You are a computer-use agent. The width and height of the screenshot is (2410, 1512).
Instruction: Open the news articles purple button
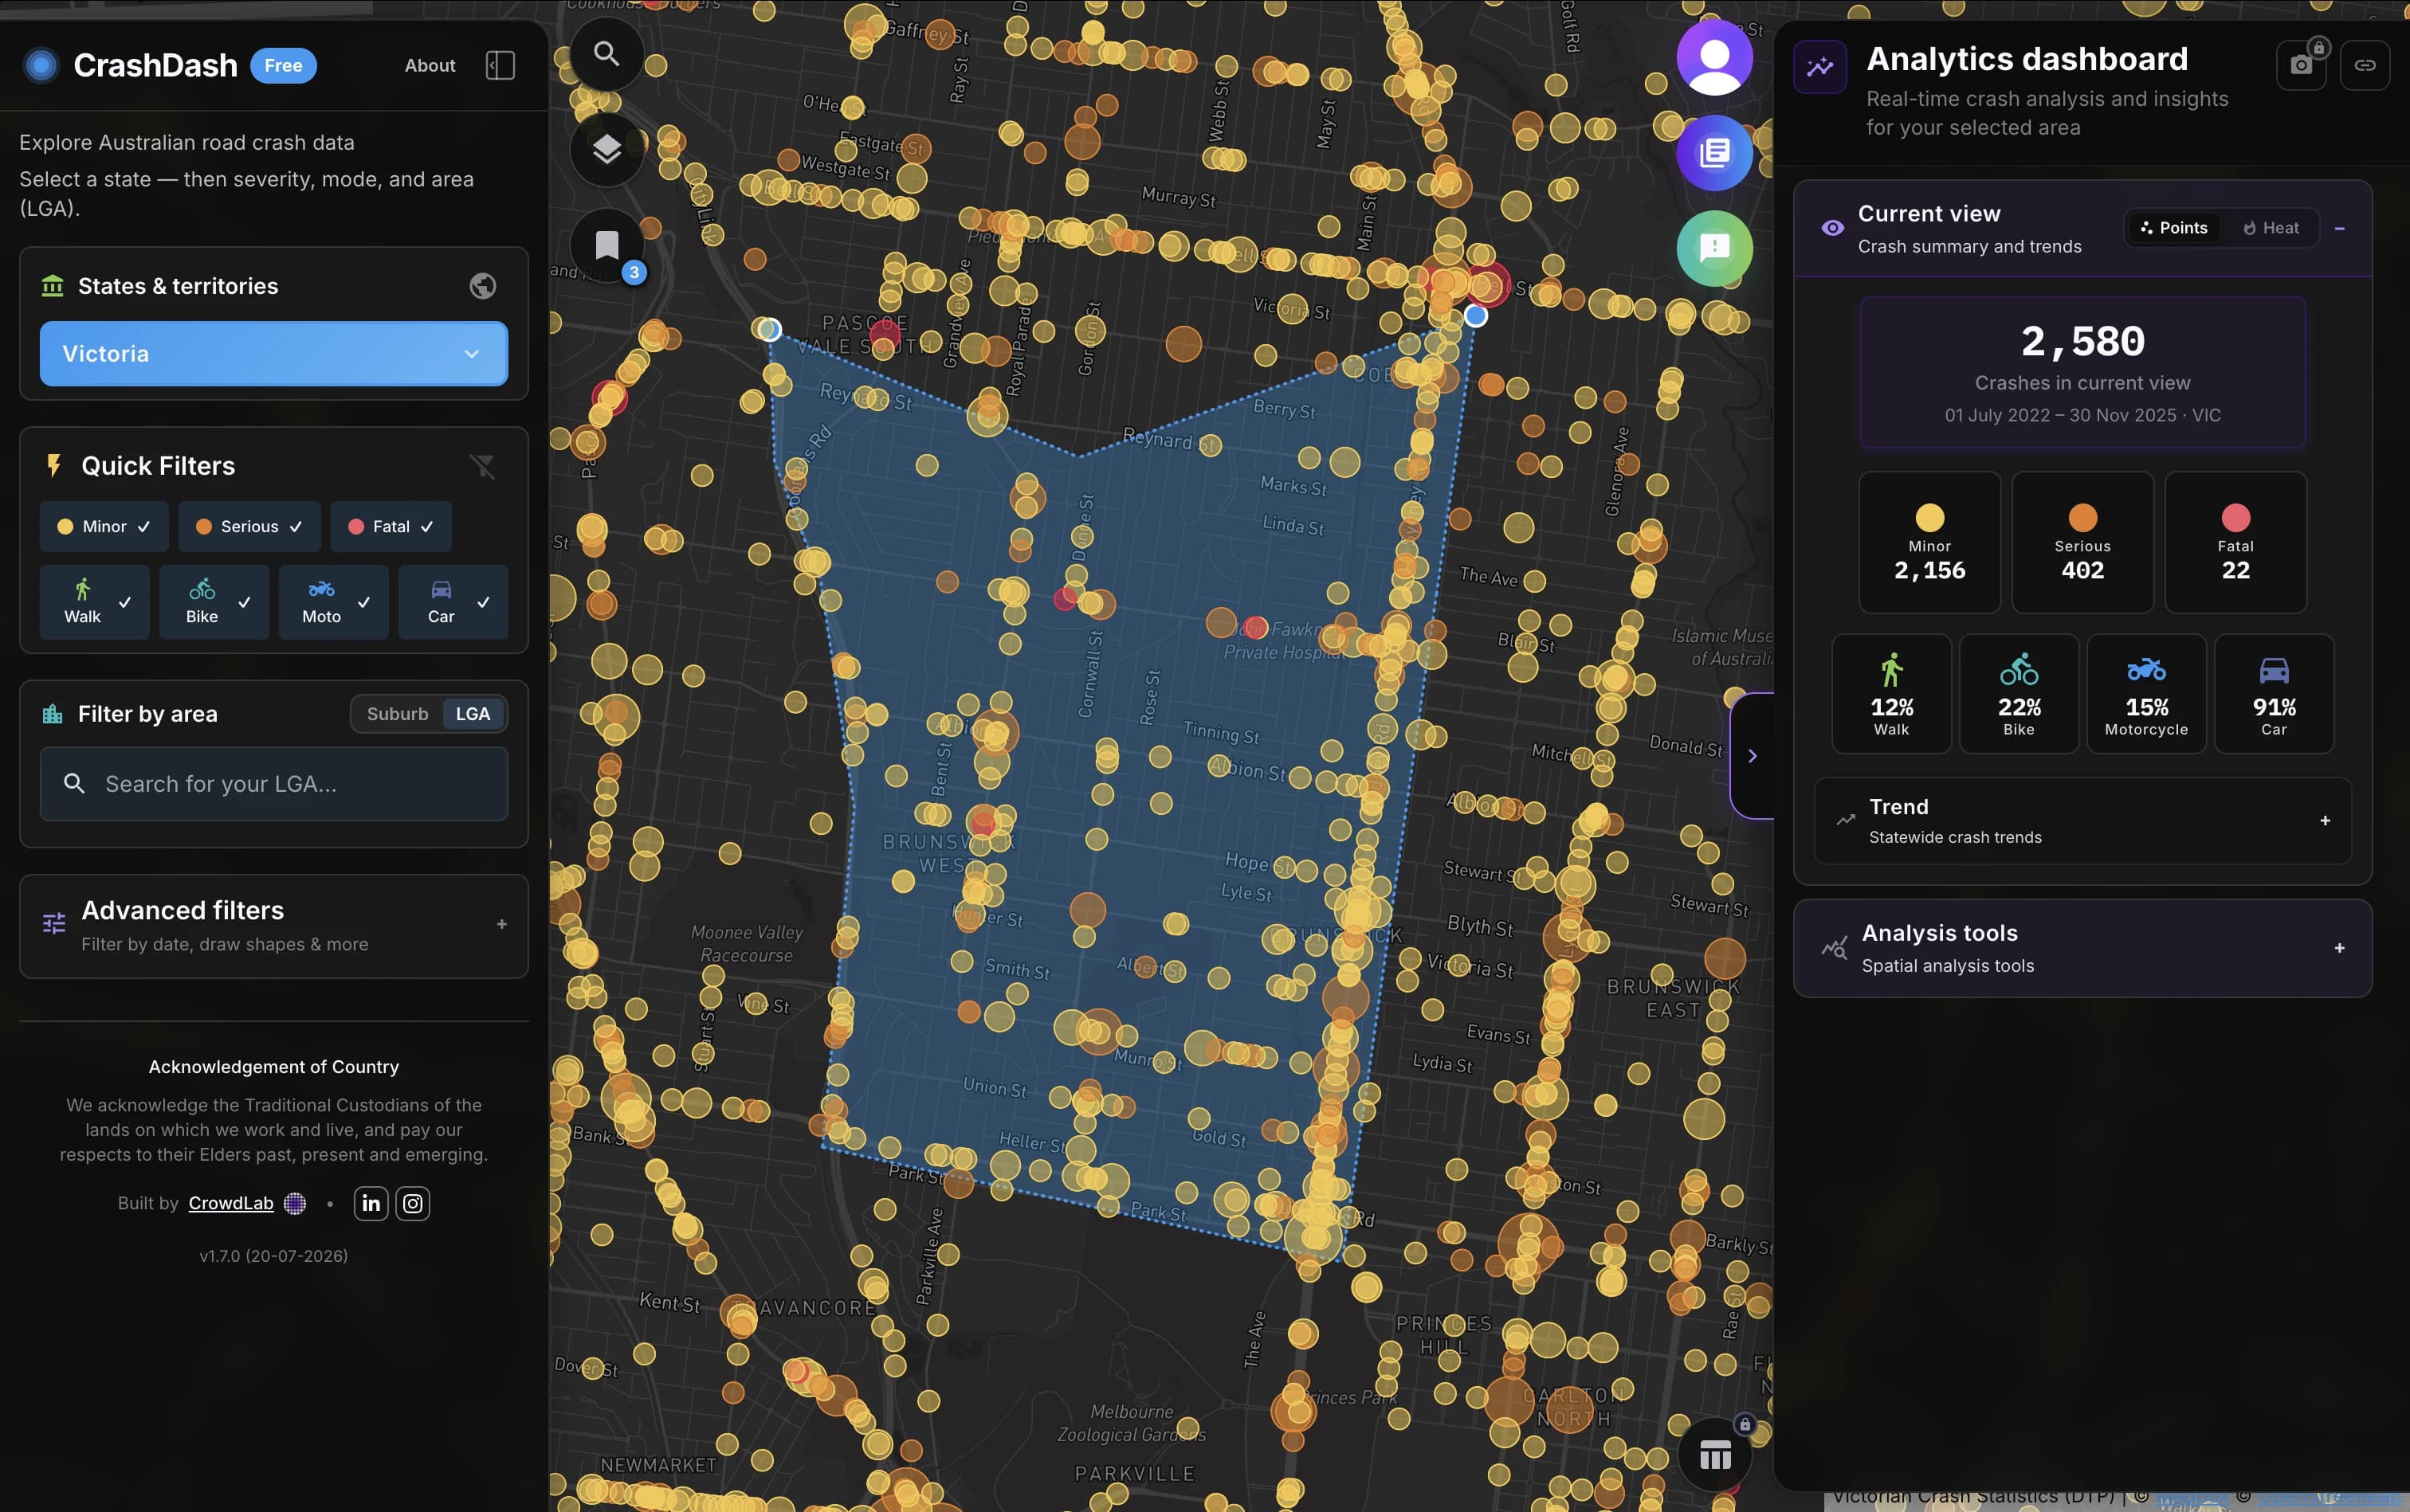pyautogui.click(x=1715, y=153)
